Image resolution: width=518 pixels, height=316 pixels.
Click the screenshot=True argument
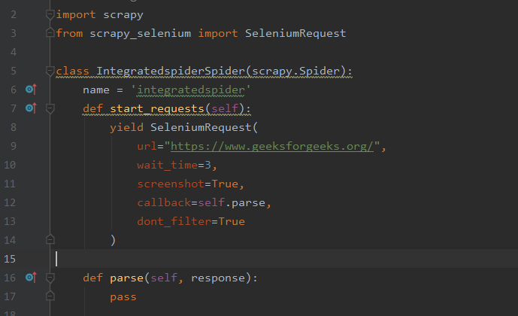tap(191, 184)
